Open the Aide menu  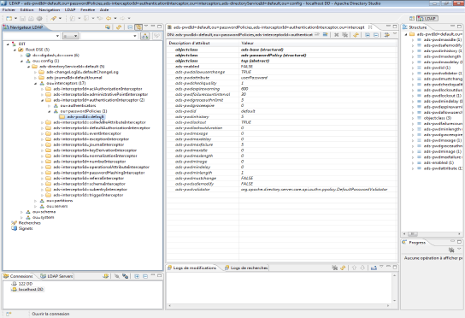point(104,9)
